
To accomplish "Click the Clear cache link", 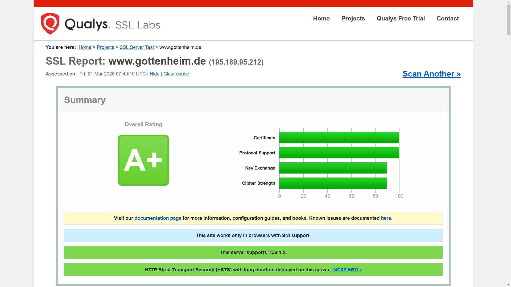I will click(x=176, y=74).
